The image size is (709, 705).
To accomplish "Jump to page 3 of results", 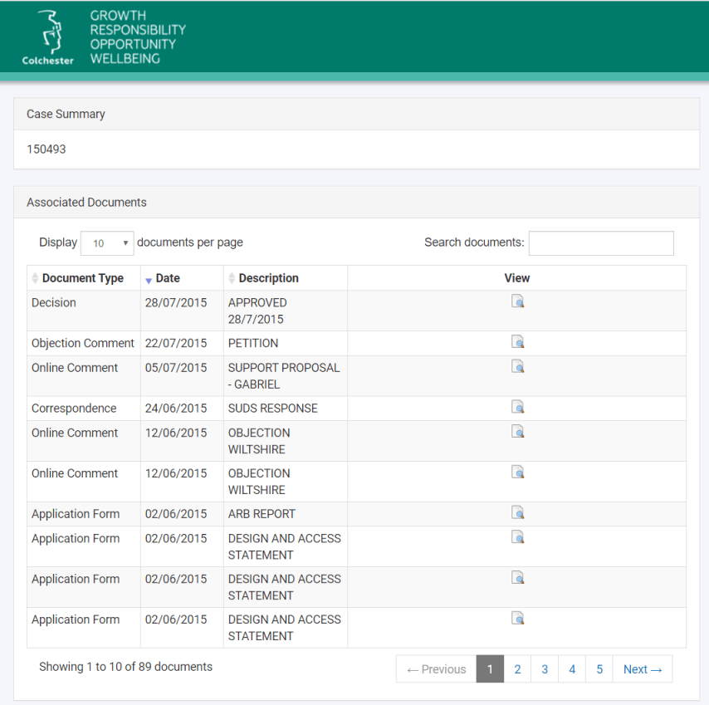I will (545, 669).
